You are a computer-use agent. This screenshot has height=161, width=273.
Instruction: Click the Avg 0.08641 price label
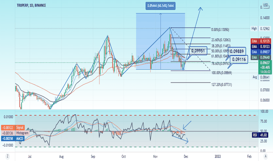click(x=261, y=77)
